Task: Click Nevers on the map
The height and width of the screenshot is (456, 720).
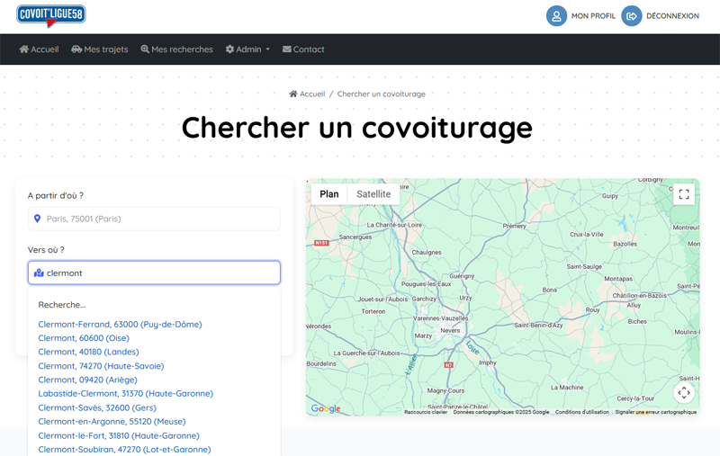Action: click(450, 330)
